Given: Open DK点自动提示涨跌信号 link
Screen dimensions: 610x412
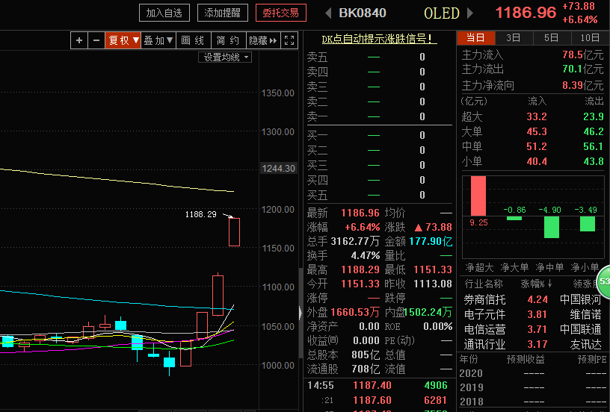Looking at the screenshot, I should tap(379, 39).
